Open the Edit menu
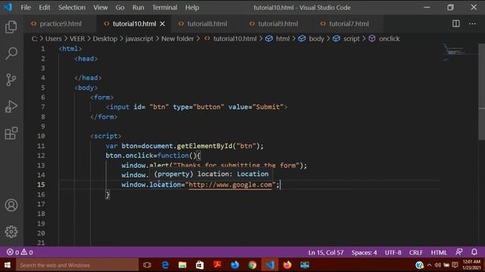485x272 pixels. (44, 8)
